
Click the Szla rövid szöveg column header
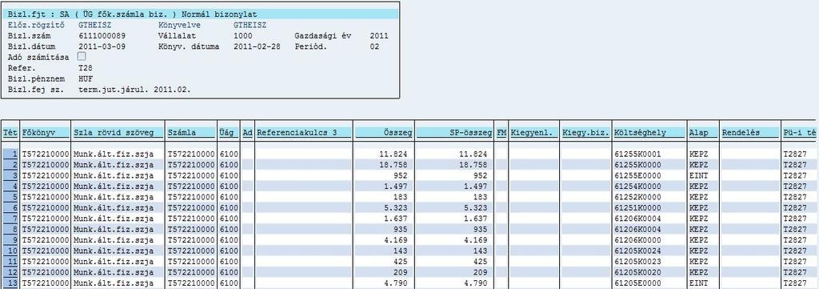pos(118,133)
